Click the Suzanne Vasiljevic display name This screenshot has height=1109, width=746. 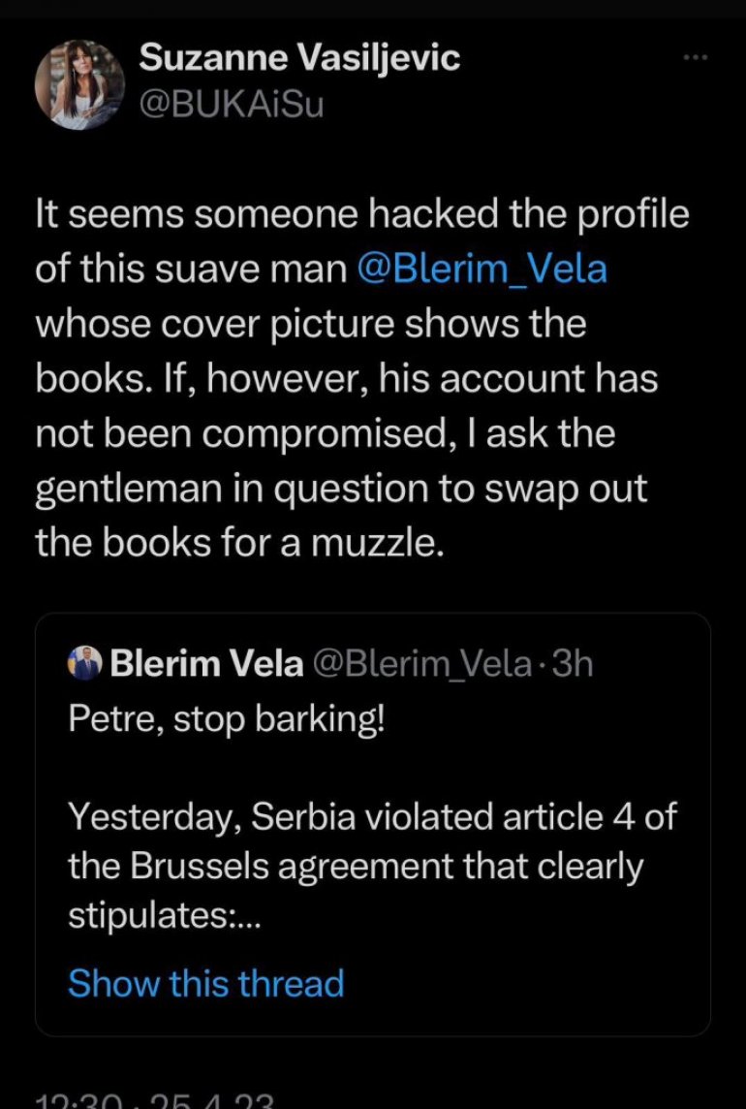(x=300, y=59)
